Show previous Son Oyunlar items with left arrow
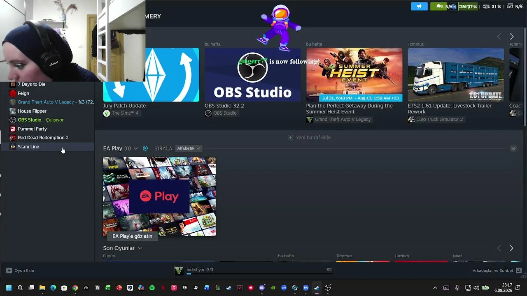 point(499,248)
